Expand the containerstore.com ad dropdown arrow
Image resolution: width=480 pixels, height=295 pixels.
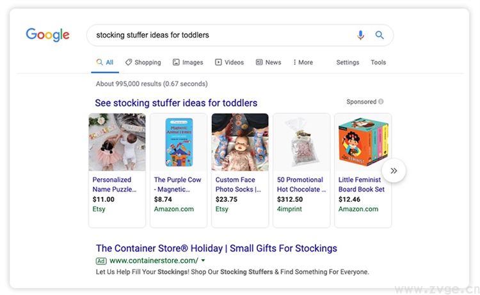click(203, 261)
